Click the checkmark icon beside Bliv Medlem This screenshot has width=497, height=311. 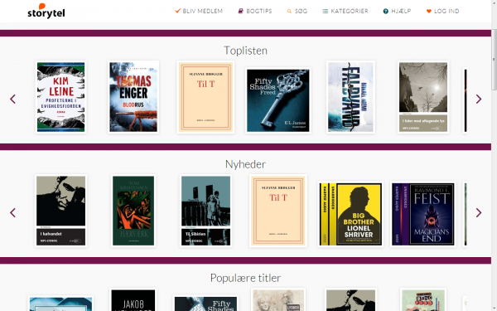(x=178, y=11)
